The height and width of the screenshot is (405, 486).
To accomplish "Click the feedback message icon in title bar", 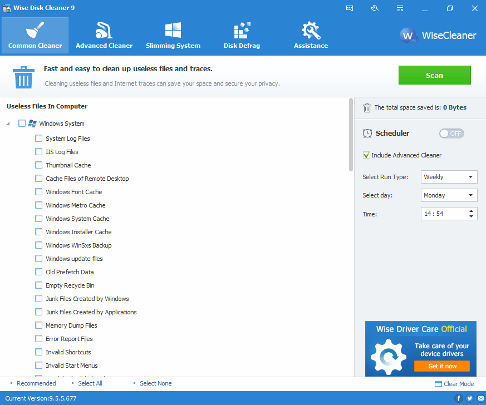I will pyautogui.click(x=350, y=8).
